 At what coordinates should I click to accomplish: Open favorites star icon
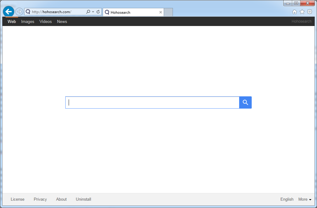click(302, 12)
